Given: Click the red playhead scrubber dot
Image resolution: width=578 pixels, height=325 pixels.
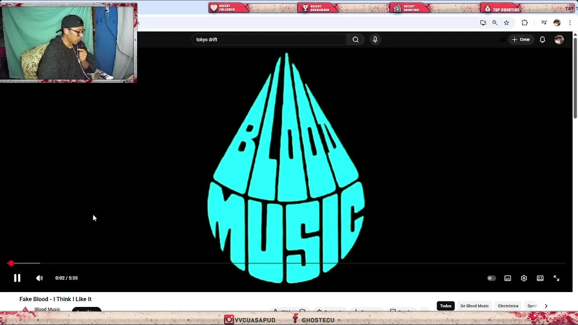Looking at the screenshot, I should pos(11,263).
